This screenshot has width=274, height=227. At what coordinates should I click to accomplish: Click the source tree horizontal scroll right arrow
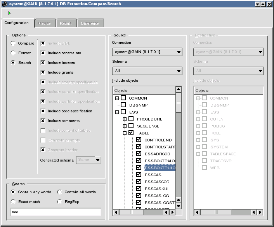coord(173,212)
